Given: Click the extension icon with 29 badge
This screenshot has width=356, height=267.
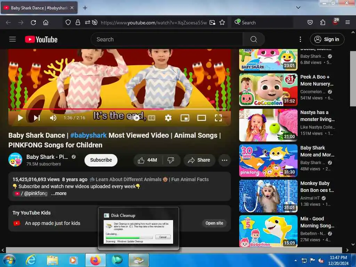Looking at the screenshot, I should (335, 22).
